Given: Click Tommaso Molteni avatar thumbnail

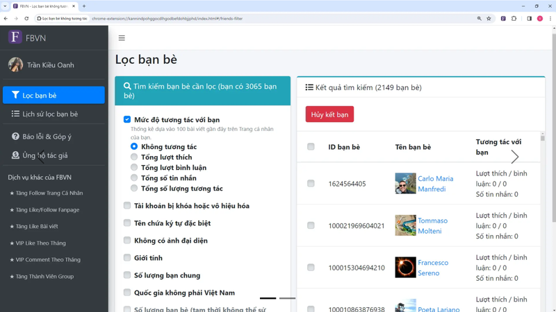Looking at the screenshot, I should [x=405, y=225].
